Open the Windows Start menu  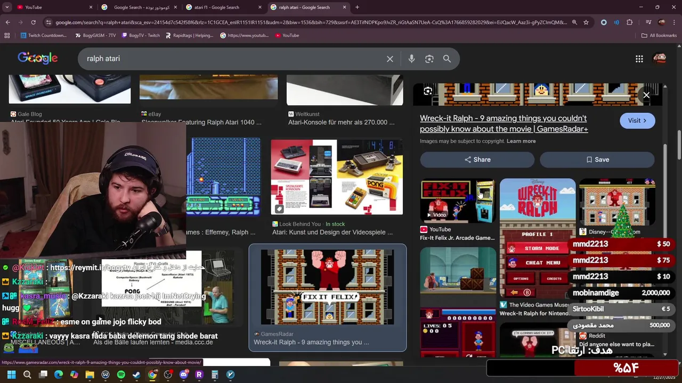point(12,375)
